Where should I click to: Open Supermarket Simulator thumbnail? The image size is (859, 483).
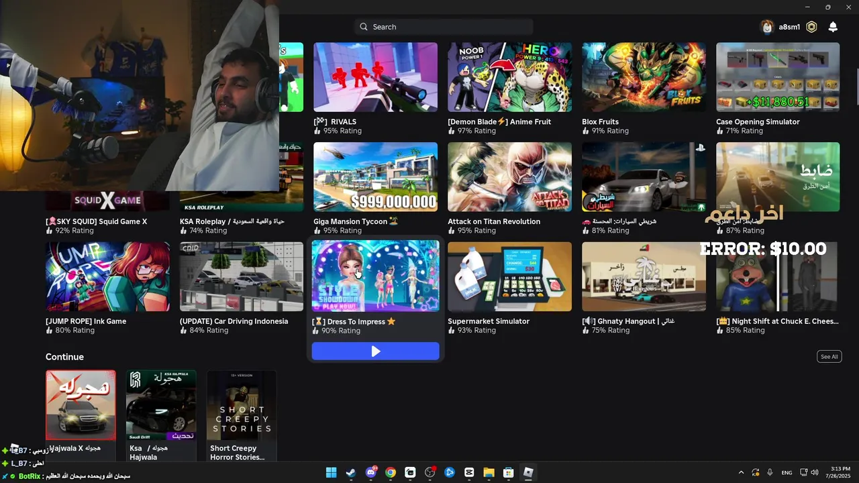[x=509, y=276]
